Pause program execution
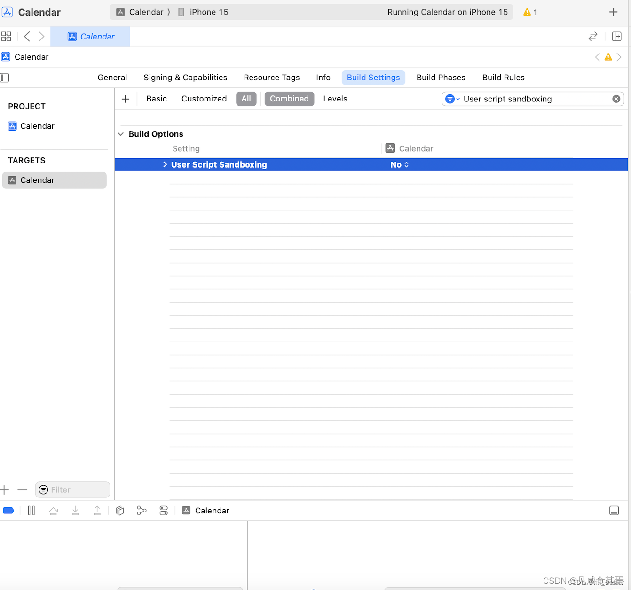Screen dimensions: 631x590 (x=32, y=511)
